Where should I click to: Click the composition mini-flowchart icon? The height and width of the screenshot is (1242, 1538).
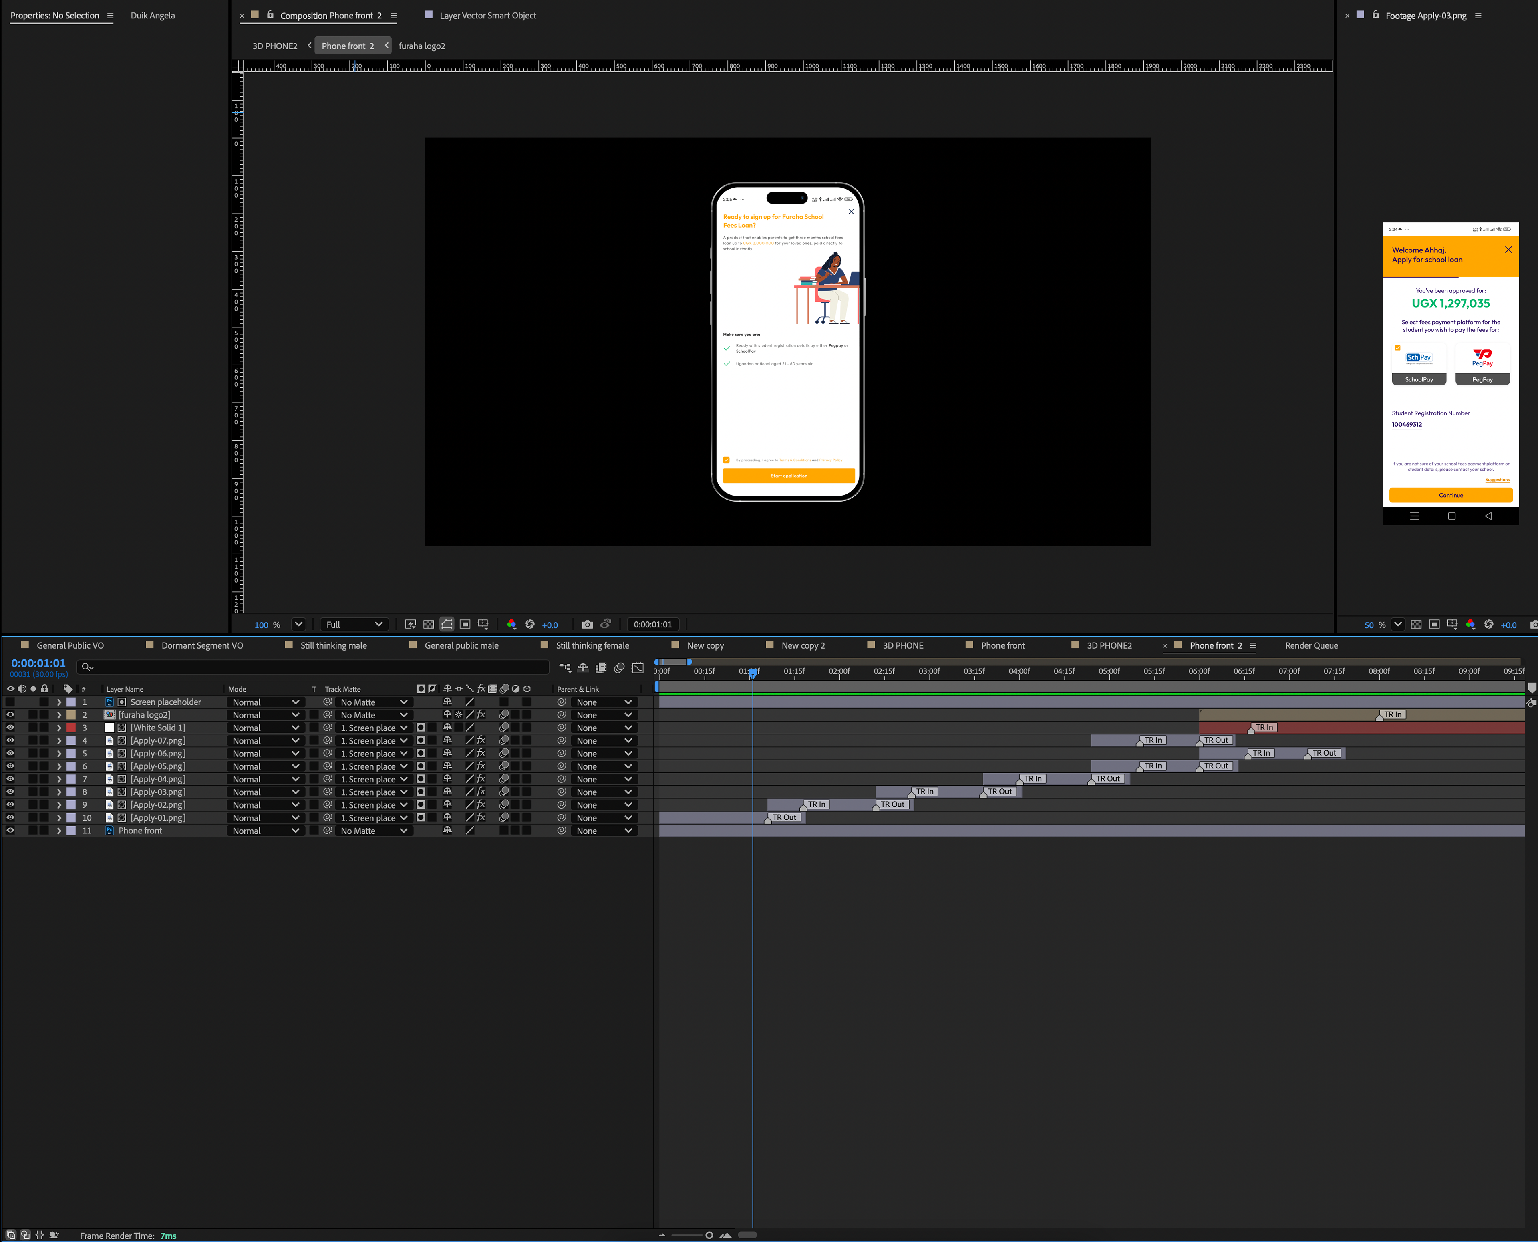[565, 667]
